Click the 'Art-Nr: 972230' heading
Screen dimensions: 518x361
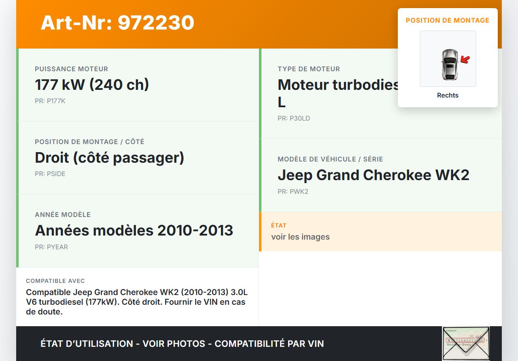coord(117,23)
